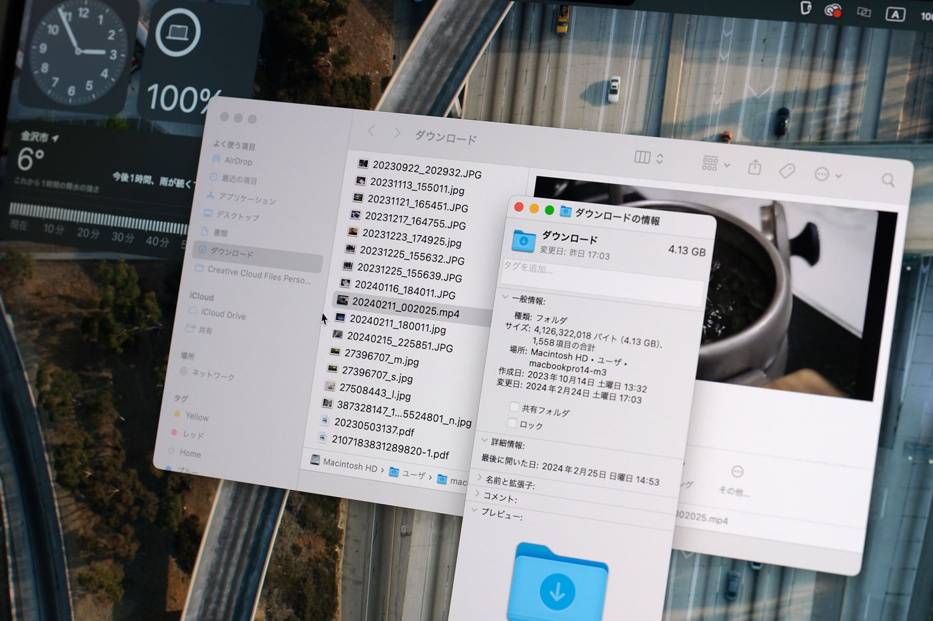This screenshot has height=621, width=933.
Task: Select file 20231225_155639.JPG
Action: pos(402,272)
